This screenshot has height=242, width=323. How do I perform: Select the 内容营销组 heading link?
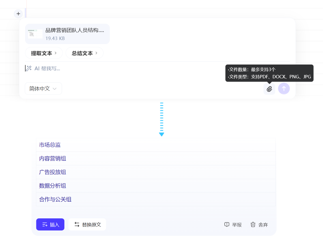(x=52, y=158)
